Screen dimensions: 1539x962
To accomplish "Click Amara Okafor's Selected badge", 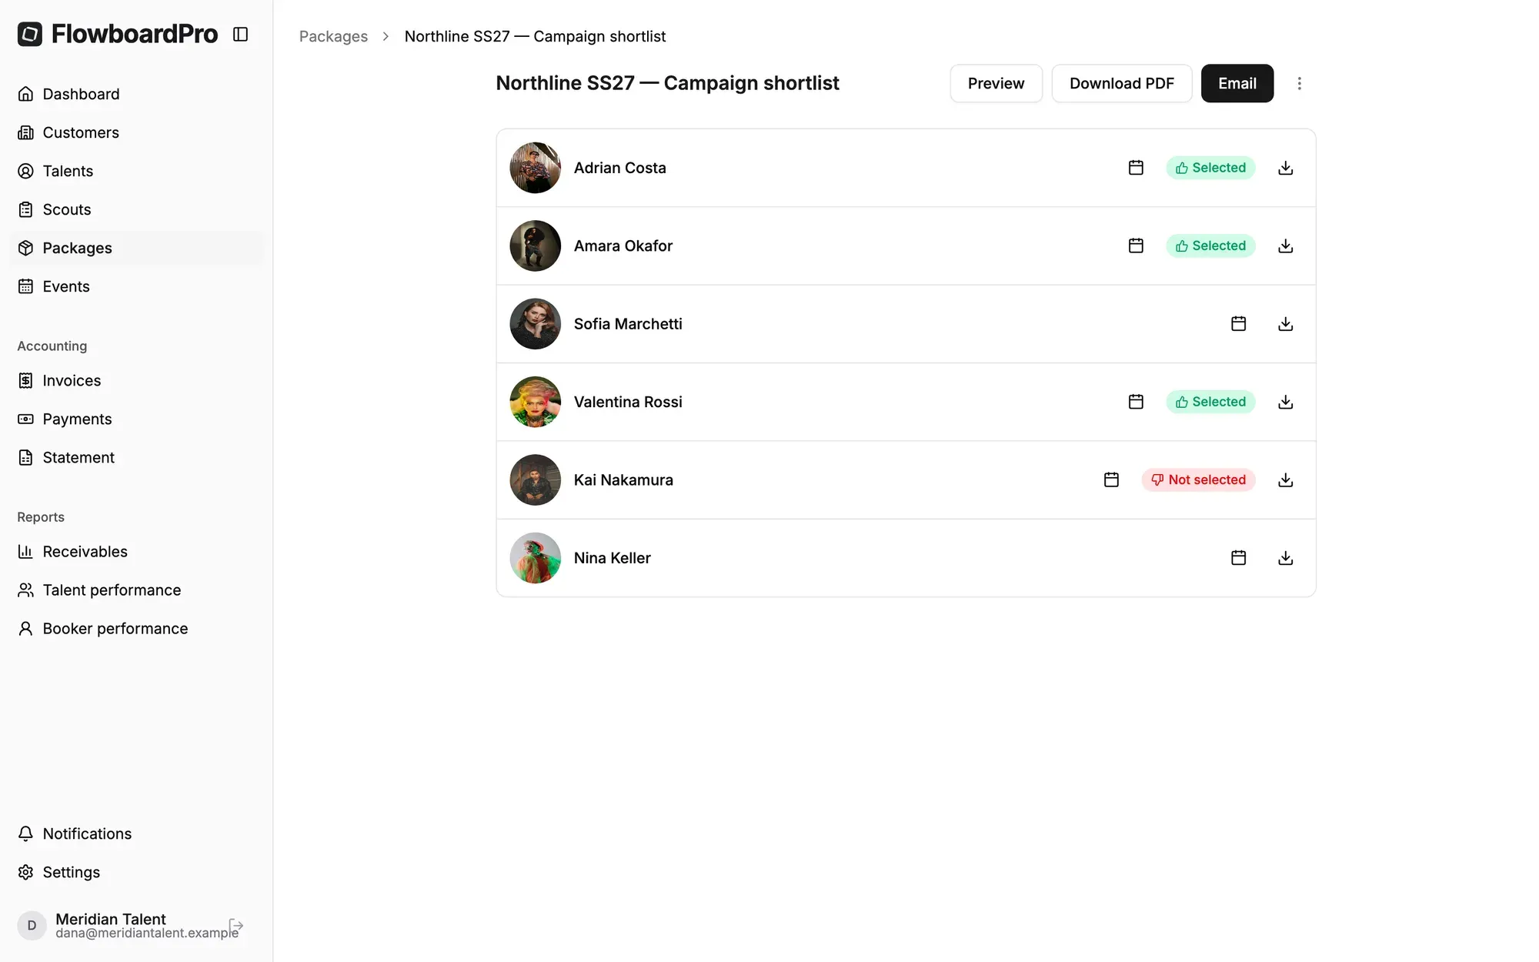I will pos(1210,246).
